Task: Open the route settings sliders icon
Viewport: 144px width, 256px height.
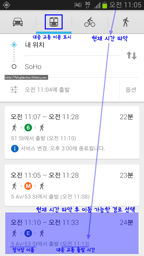Action: point(14,90)
